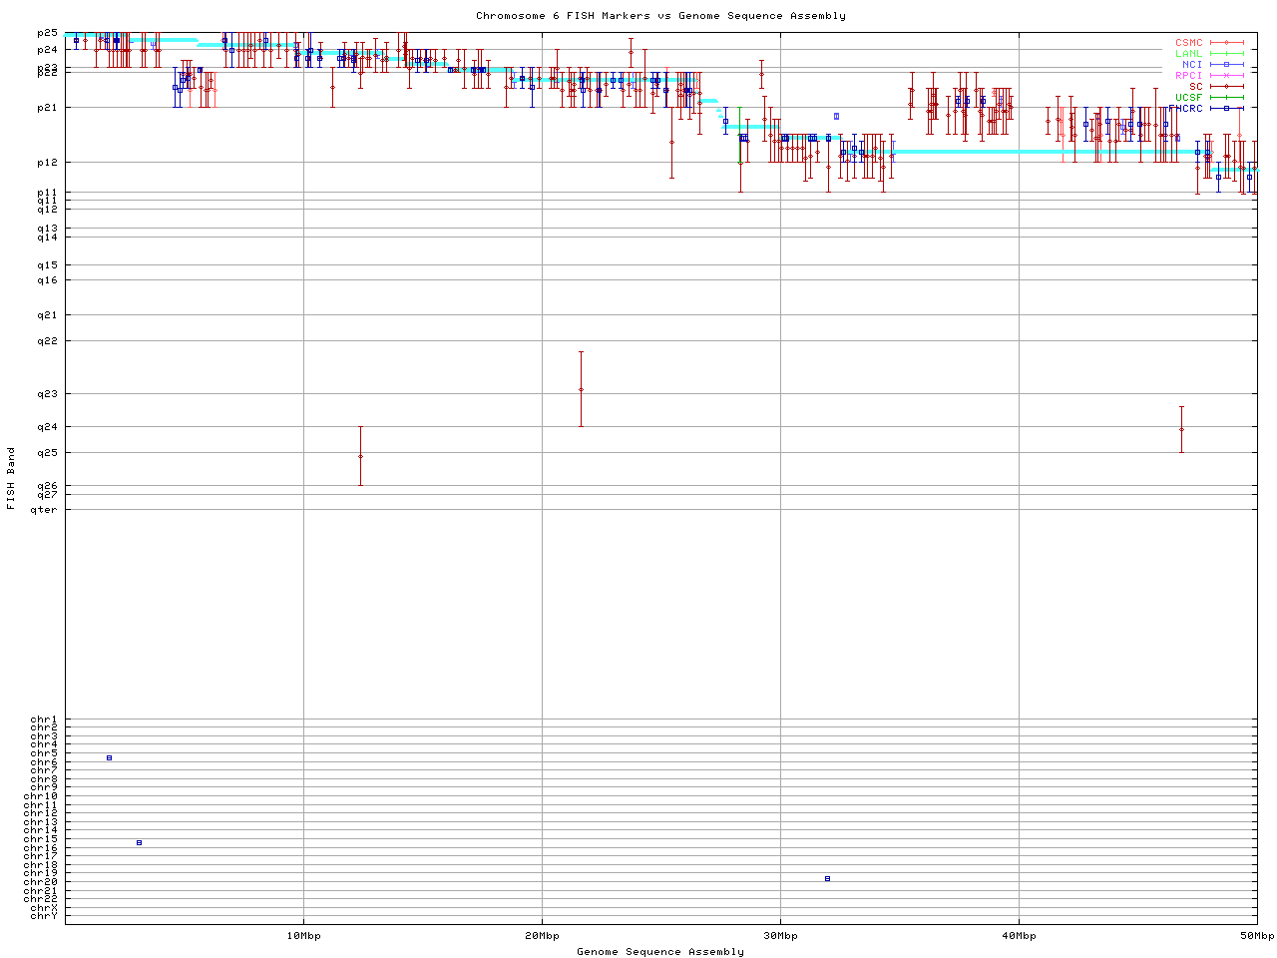This screenshot has height=958, width=1277.
Task: Click the Genome Sequence Assembly axis title
Action: pyautogui.click(x=660, y=952)
